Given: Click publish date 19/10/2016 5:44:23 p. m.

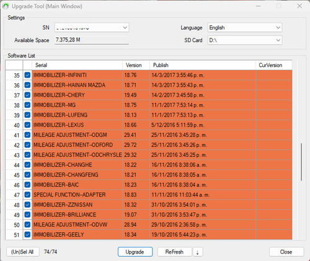Looking at the screenshot, I should 179,234.
